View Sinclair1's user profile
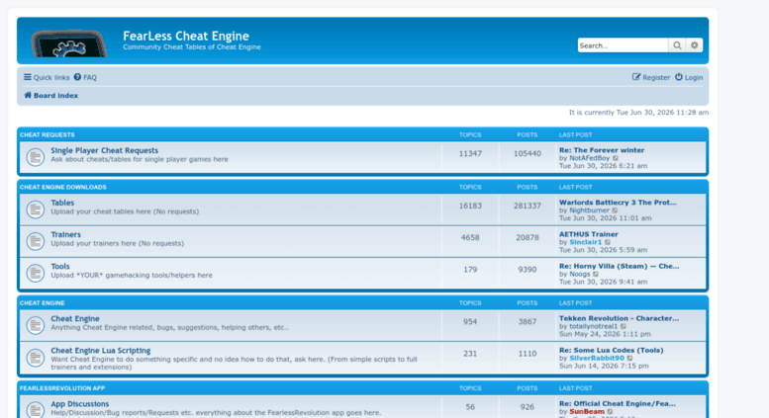The height and width of the screenshot is (418, 769). [585, 242]
